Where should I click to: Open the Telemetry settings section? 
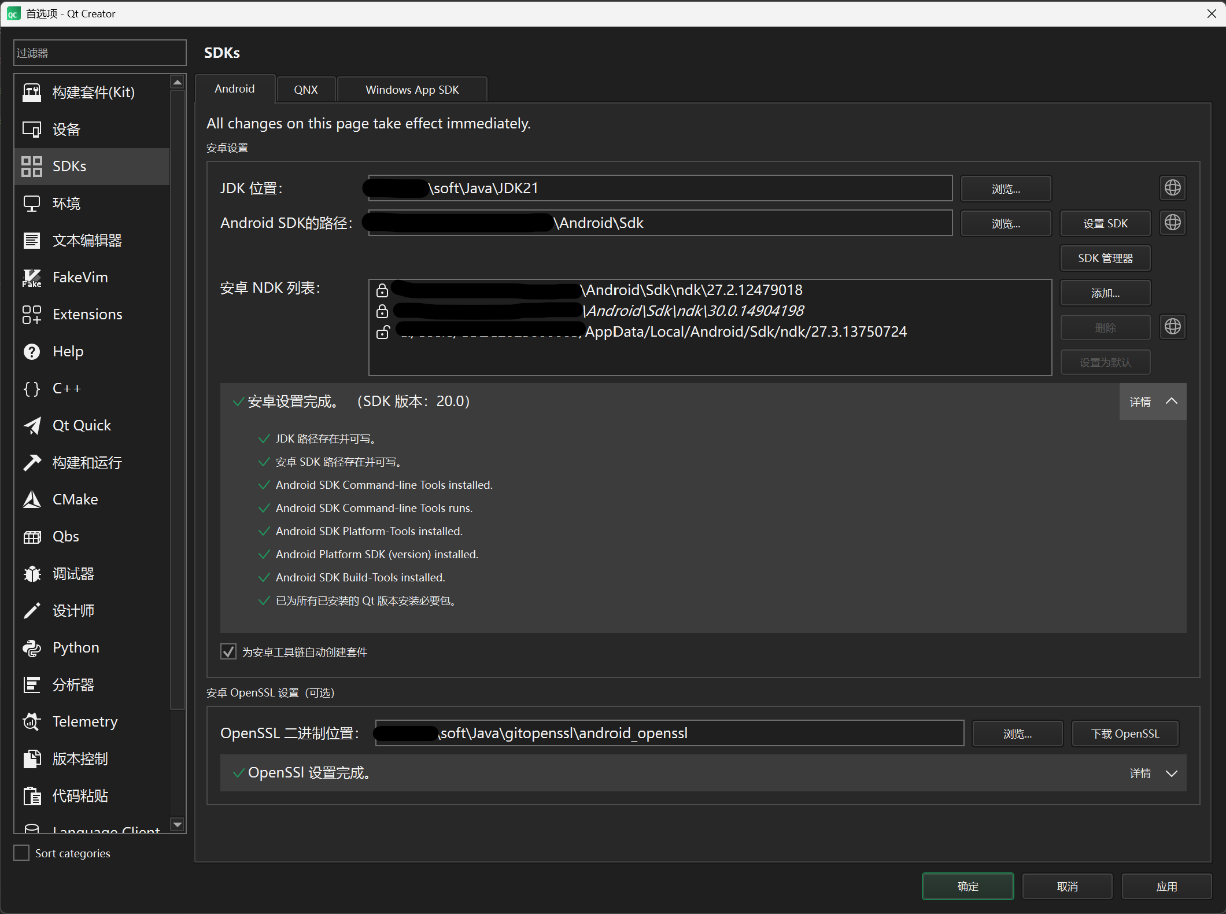85,721
